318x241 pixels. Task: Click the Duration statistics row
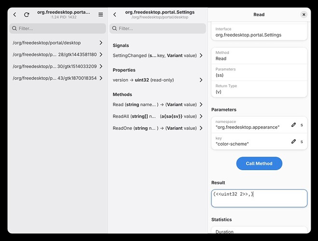pyautogui.click(x=259, y=230)
